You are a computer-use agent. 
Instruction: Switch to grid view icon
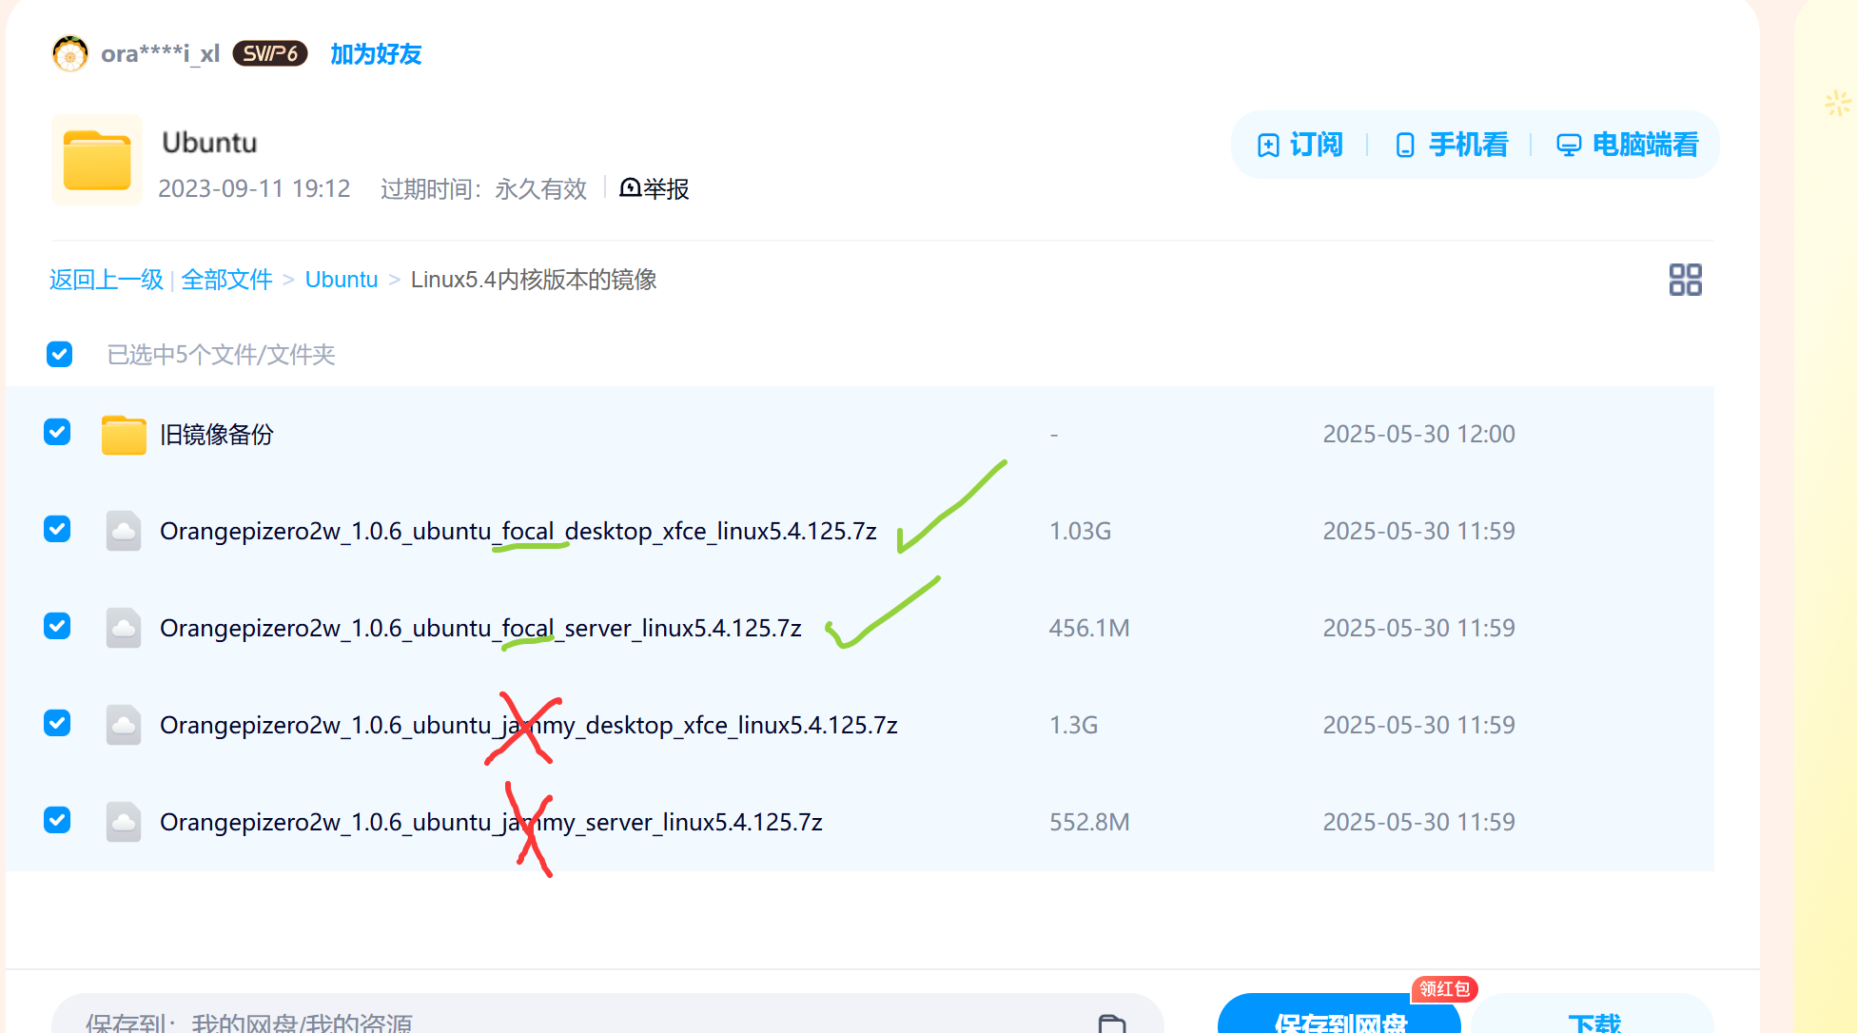coord(1685,280)
